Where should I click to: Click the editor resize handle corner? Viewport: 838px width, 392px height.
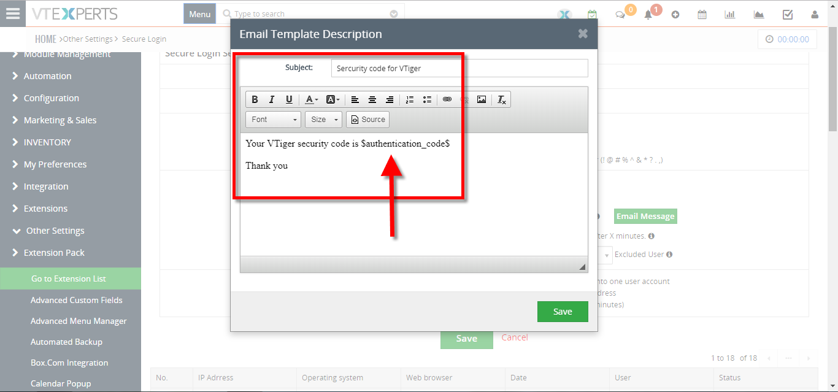[582, 267]
